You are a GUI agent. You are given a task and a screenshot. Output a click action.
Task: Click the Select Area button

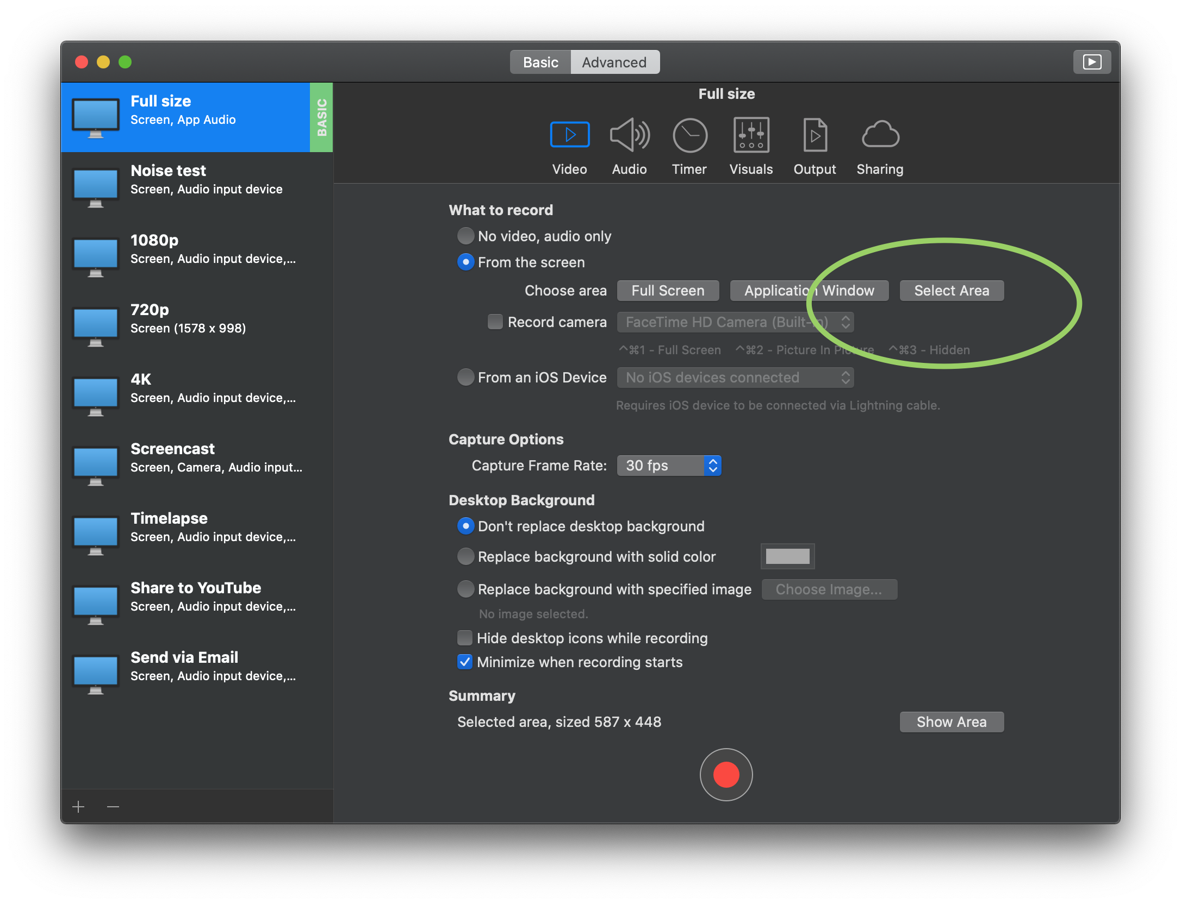click(952, 291)
